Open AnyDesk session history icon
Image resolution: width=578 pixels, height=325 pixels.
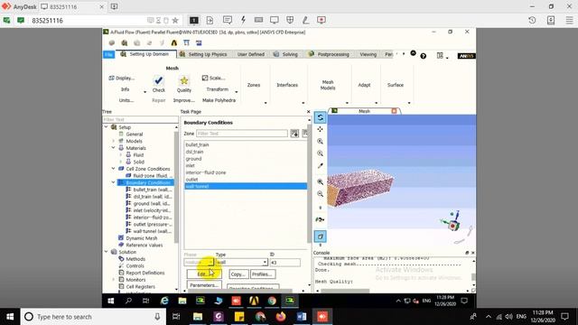pyautogui.click(x=532, y=20)
